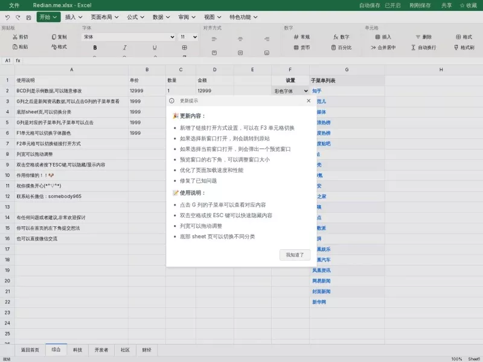Click 插入 in the cells group
The image size is (483, 362).
pos(383,37)
